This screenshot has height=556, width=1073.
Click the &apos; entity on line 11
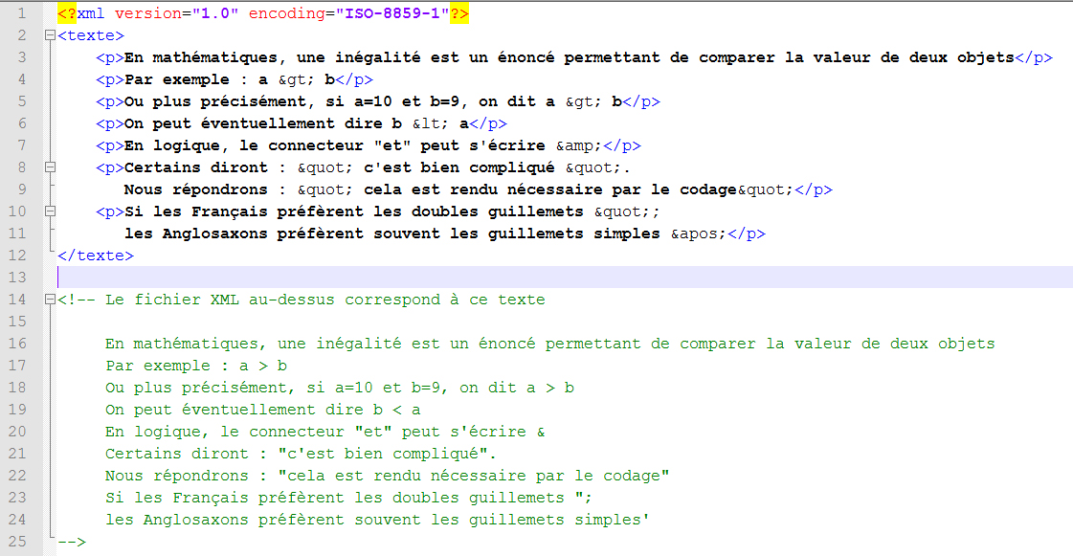tap(699, 234)
